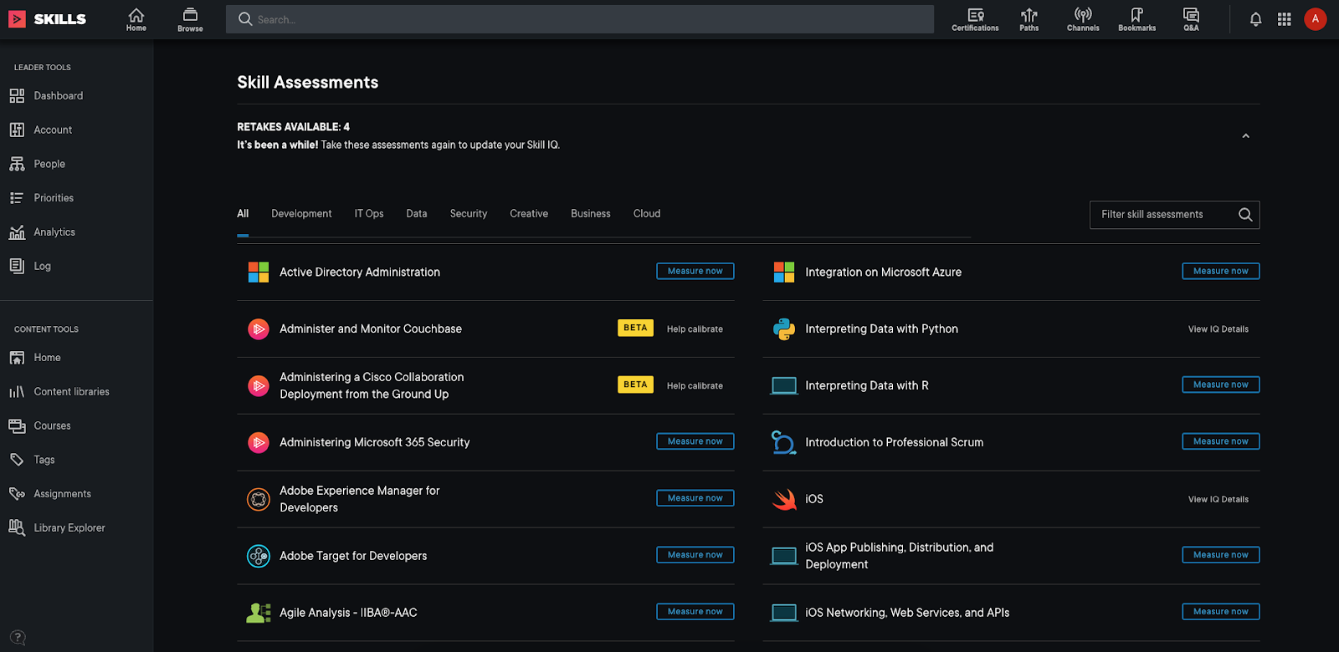Open Channels in the top bar
The image size is (1339, 652).
[1083, 19]
